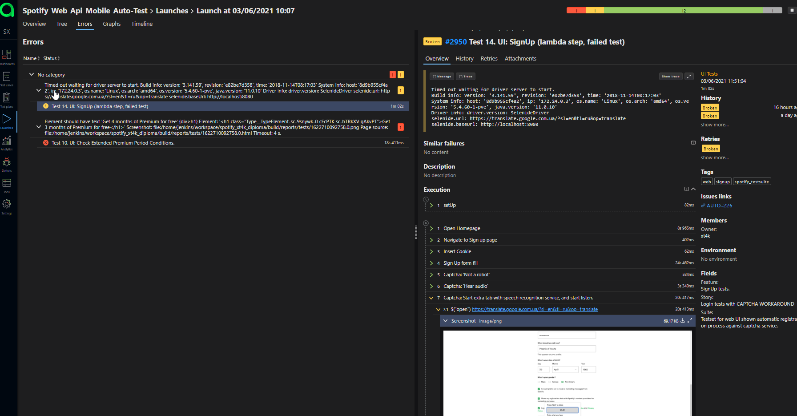Open the Defects section
This screenshot has width=797, height=416.
point(7,163)
